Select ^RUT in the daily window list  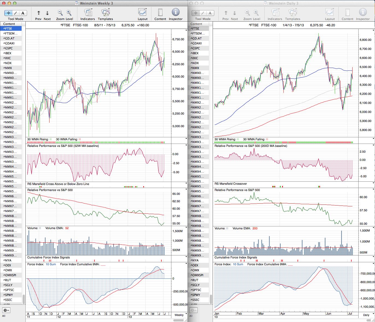pyautogui.click(x=195, y=280)
